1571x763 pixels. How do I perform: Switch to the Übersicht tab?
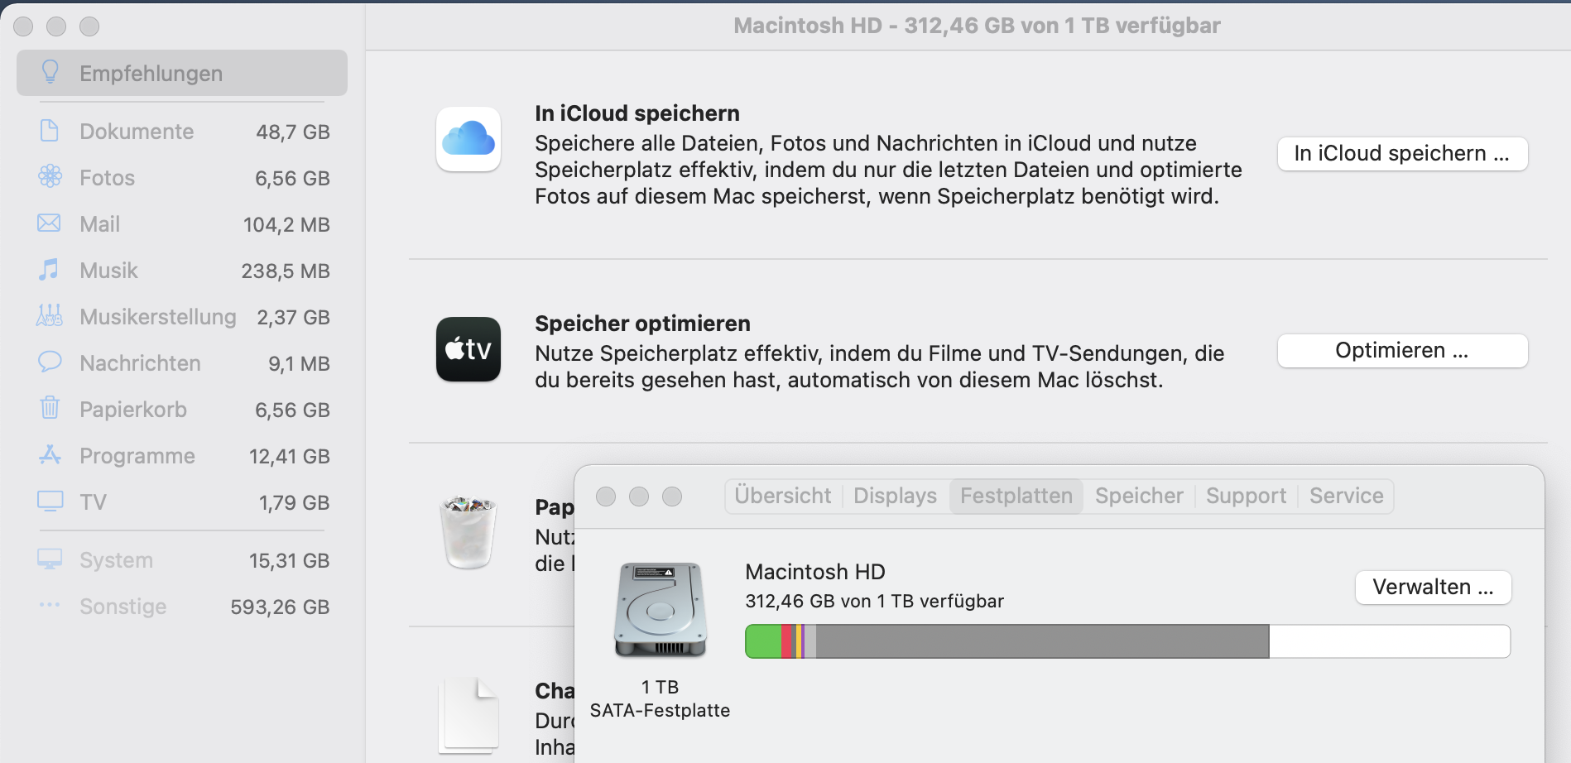(782, 496)
